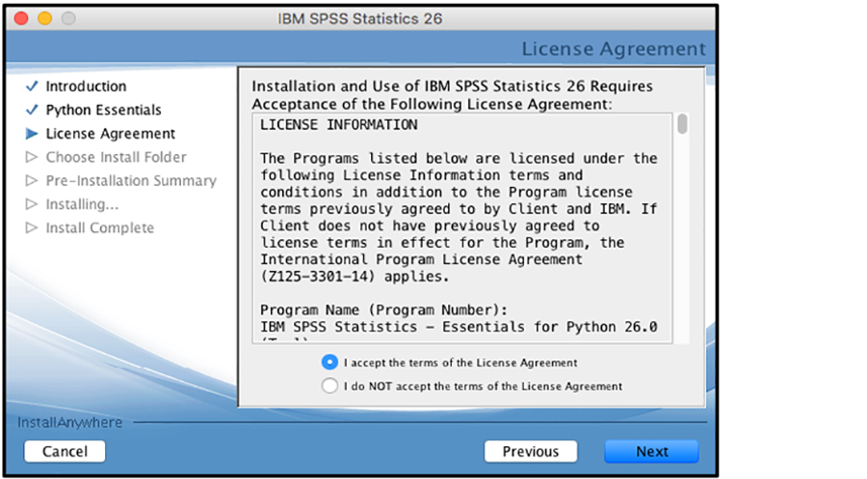
Task: Click the 'IBM SPSS Statistics 26' window title
Action: [x=360, y=19]
